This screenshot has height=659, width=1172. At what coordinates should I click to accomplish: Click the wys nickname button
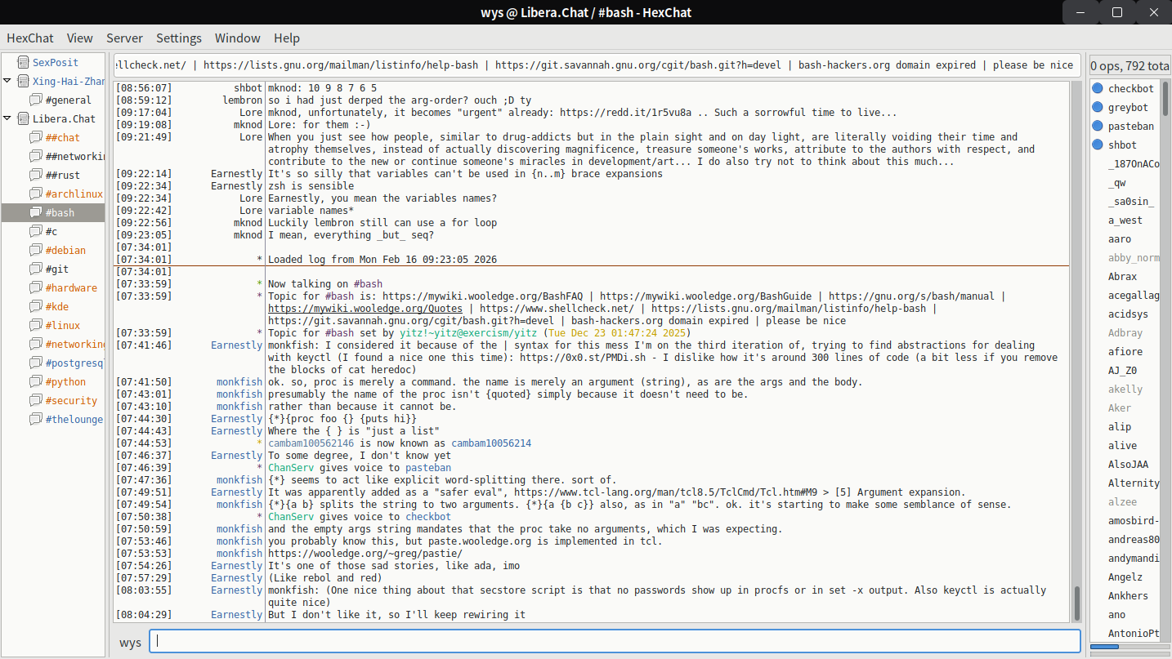[x=130, y=642]
